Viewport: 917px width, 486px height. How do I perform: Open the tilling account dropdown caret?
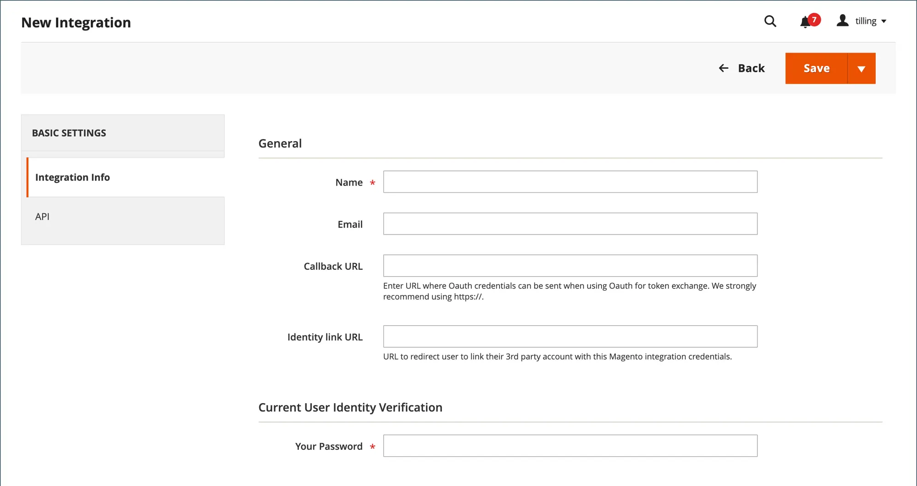tap(884, 22)
